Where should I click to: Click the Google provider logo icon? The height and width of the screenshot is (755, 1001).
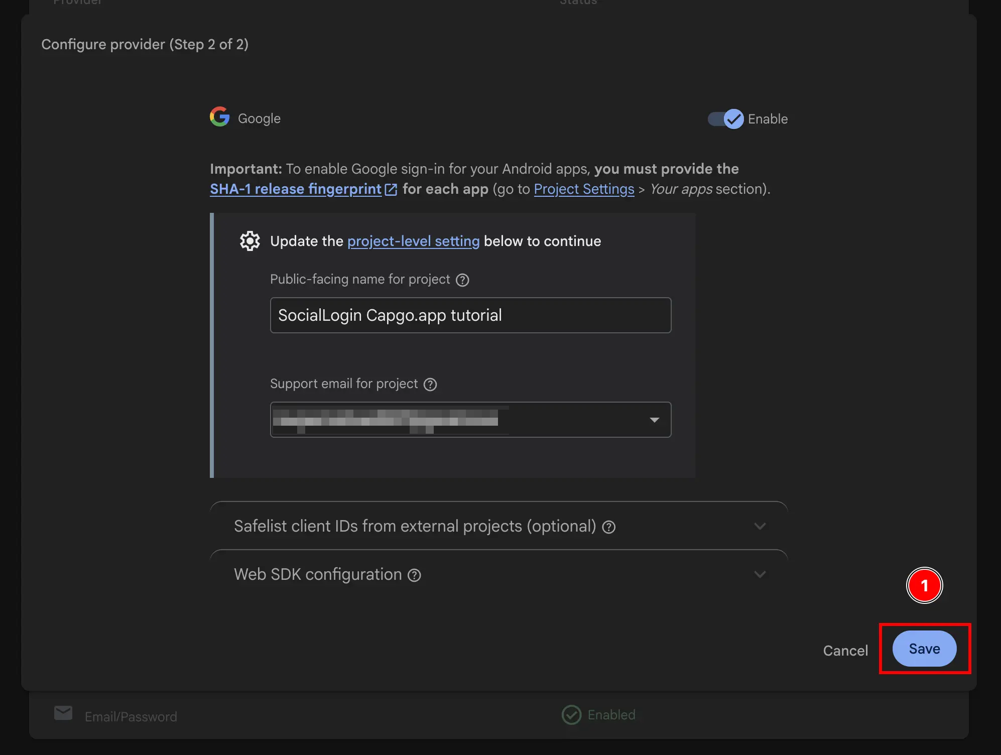pyautogui.click(x=219, y=117)
